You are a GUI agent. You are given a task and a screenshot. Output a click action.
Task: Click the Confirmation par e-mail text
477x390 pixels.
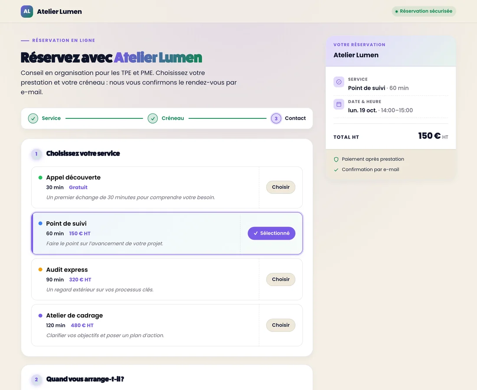click(370, 169)
